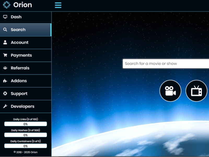
Task: Open the Search sidebar menu item
Action: [x=18, y=30]
